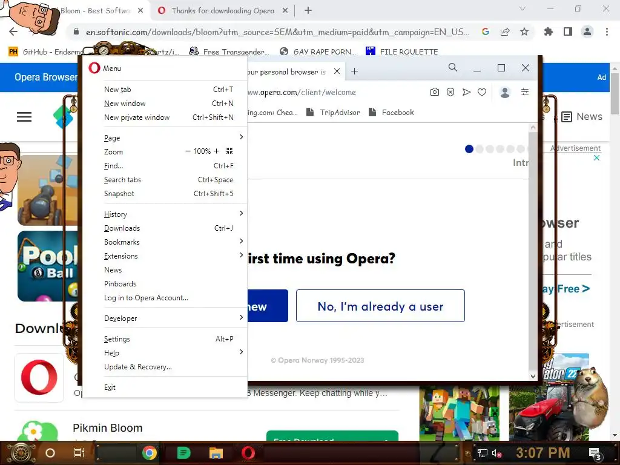Expand the Page submenu
The width and height of the screenshot is (620, 465).
[x=174, y=137]
